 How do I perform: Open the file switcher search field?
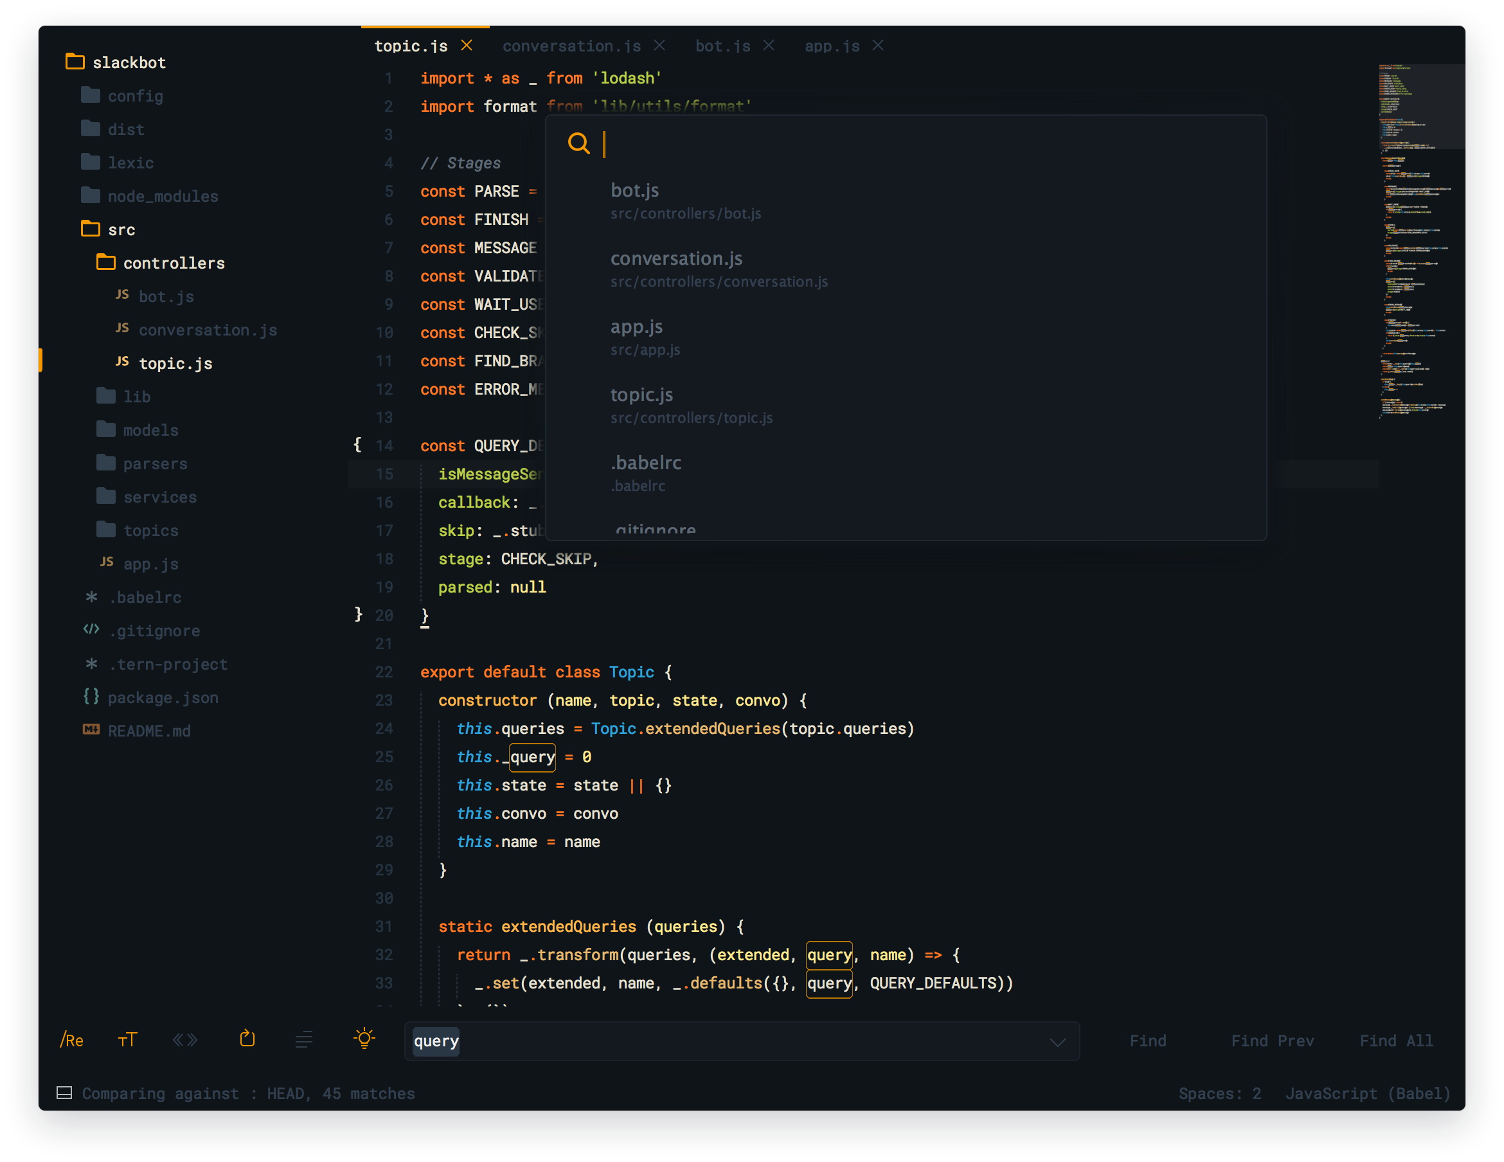coord(913,143)
